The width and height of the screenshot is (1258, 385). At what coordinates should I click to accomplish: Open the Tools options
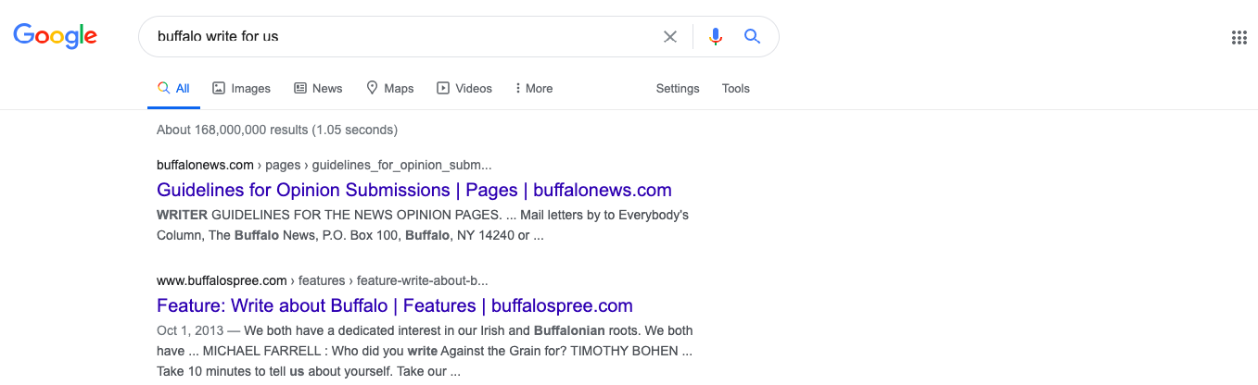[x=736, y=89]
